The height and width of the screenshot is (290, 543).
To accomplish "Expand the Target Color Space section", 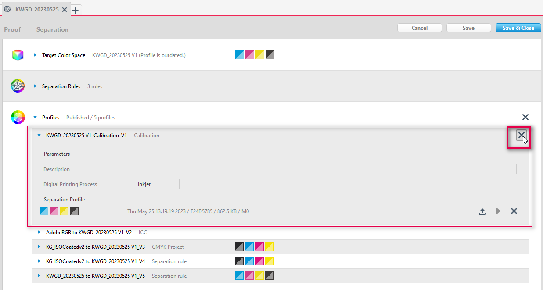I will (35, 55).
